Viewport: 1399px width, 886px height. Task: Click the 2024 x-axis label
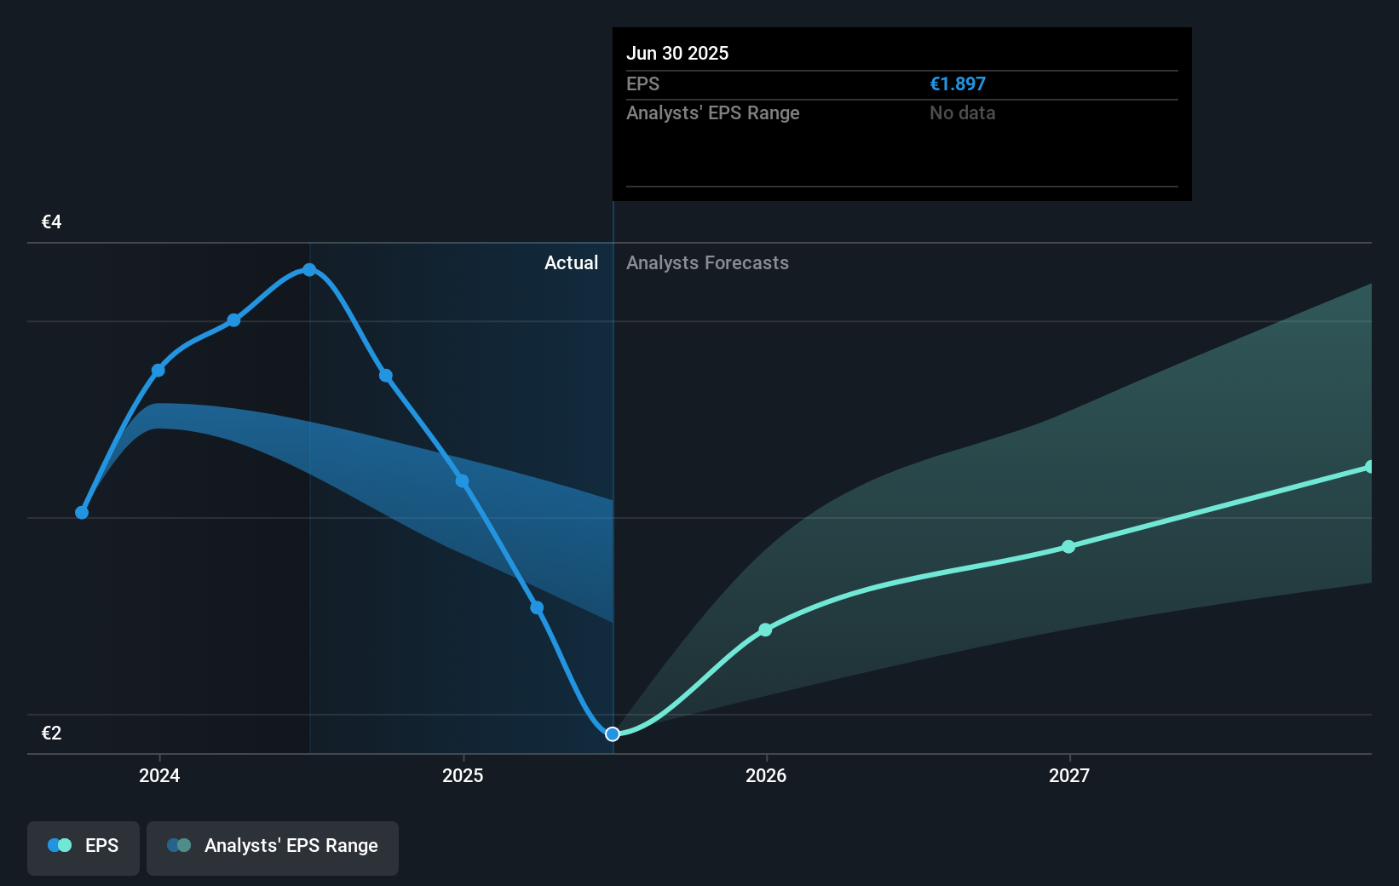click(x=159, y=776)
